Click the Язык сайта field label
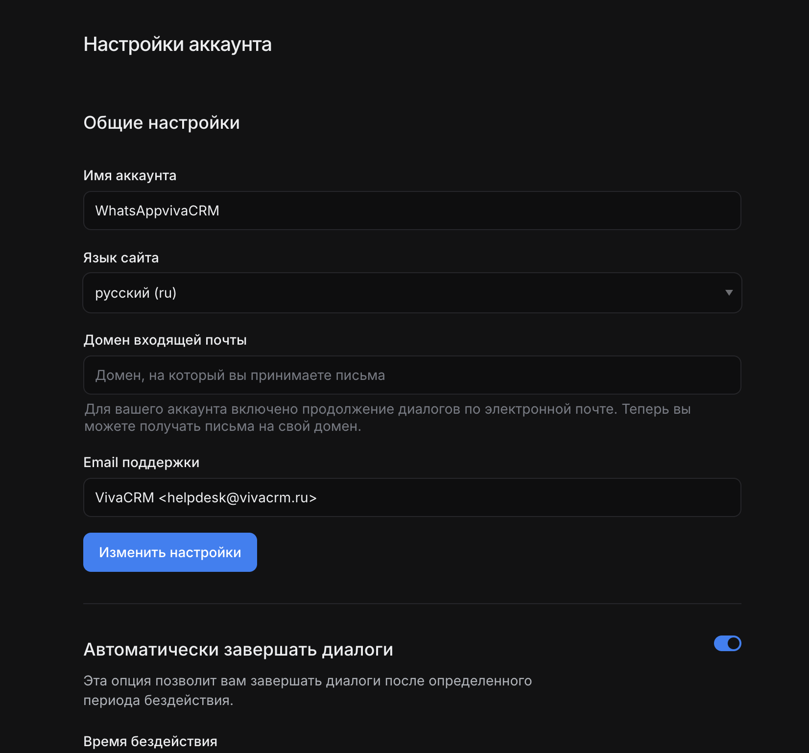 pyautogui.click(x=121, y=258)
